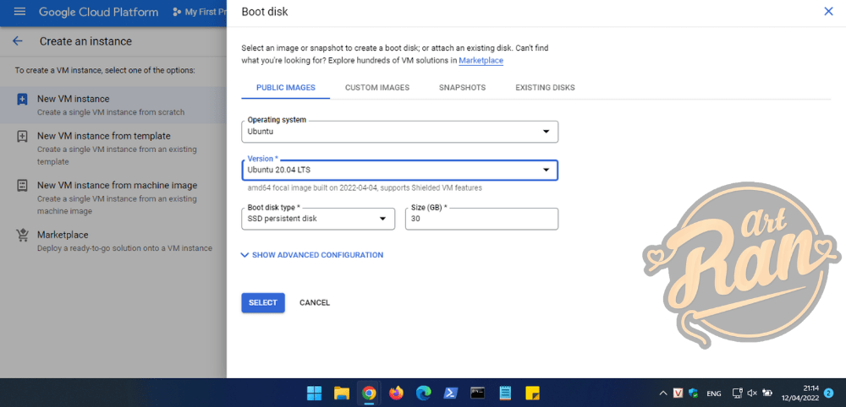Screen dimensions: 846x407
Task: Open Sticky Notes from the taskbar
Action: coord(533,393)
